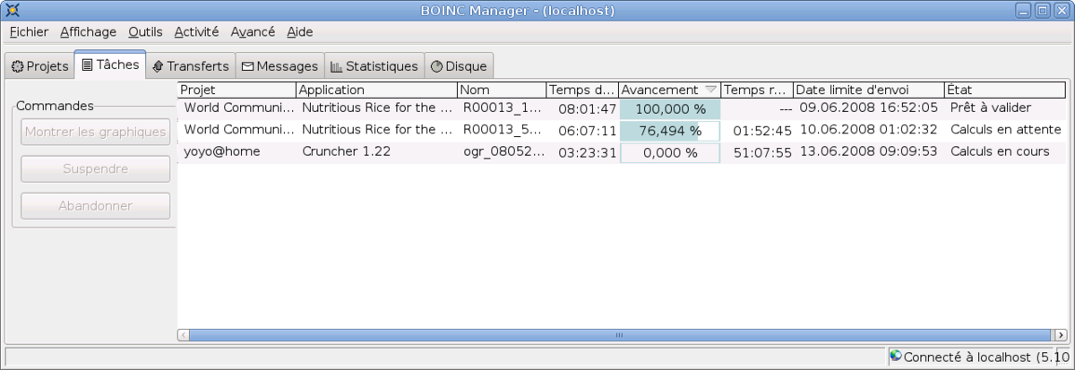Click the connection globe status icon
Viewport: 1075px width, 370px height.
click(895, 356)
